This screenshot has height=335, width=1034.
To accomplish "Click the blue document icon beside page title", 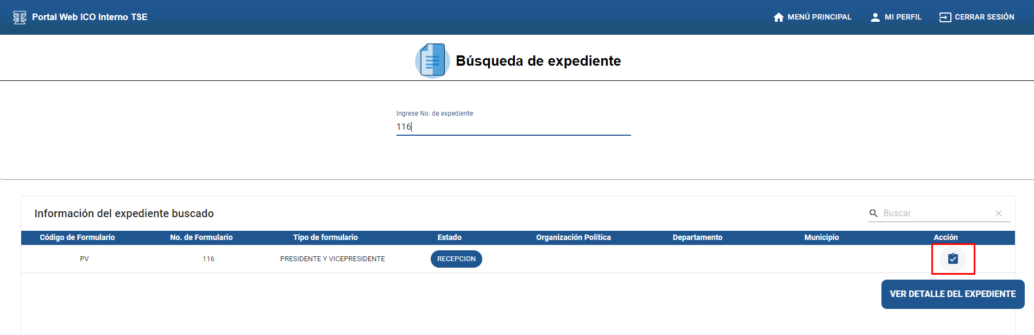I will [432, 61].
